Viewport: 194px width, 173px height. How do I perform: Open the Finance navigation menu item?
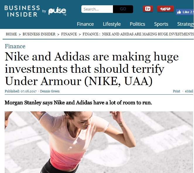[85, 24]
